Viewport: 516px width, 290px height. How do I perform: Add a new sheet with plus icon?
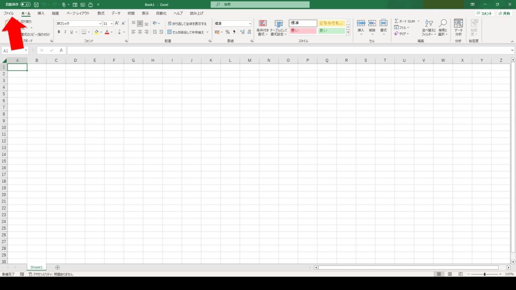(x=57, y=267)
